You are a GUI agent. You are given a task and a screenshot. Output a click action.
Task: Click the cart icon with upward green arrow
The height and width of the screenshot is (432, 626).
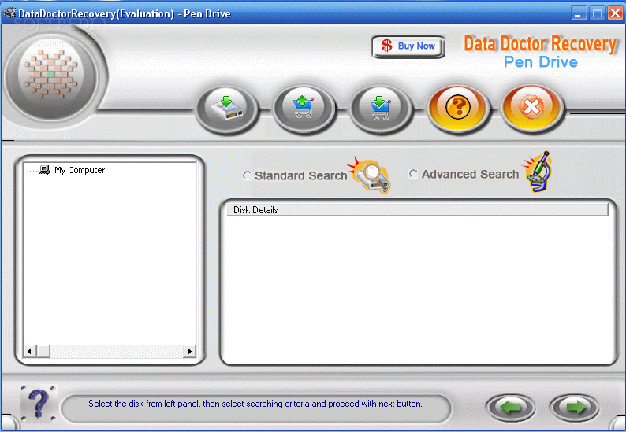(304, 108)
